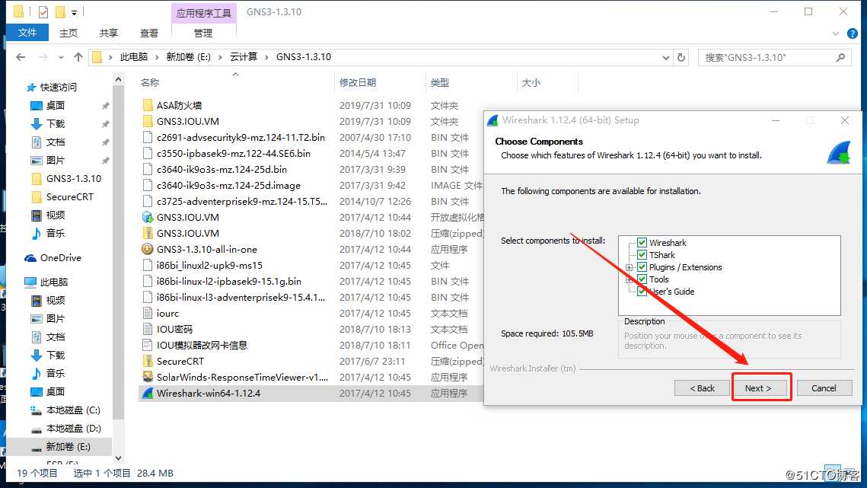
Task: Toggle the Plugins / Extensions checkbox
Action: 642,266
